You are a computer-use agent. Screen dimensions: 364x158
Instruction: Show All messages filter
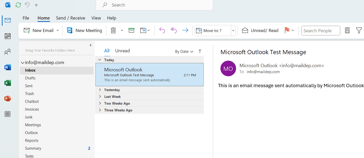coord(107,51)
